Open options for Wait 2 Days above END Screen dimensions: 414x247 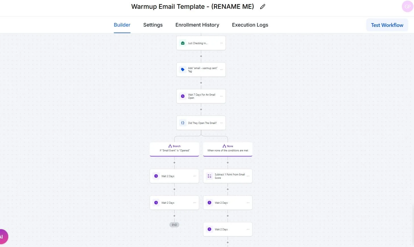click(195, 203)
